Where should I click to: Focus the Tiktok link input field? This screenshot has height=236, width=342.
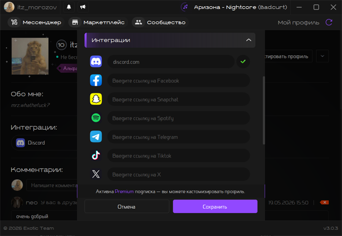(x=178, y=156)
